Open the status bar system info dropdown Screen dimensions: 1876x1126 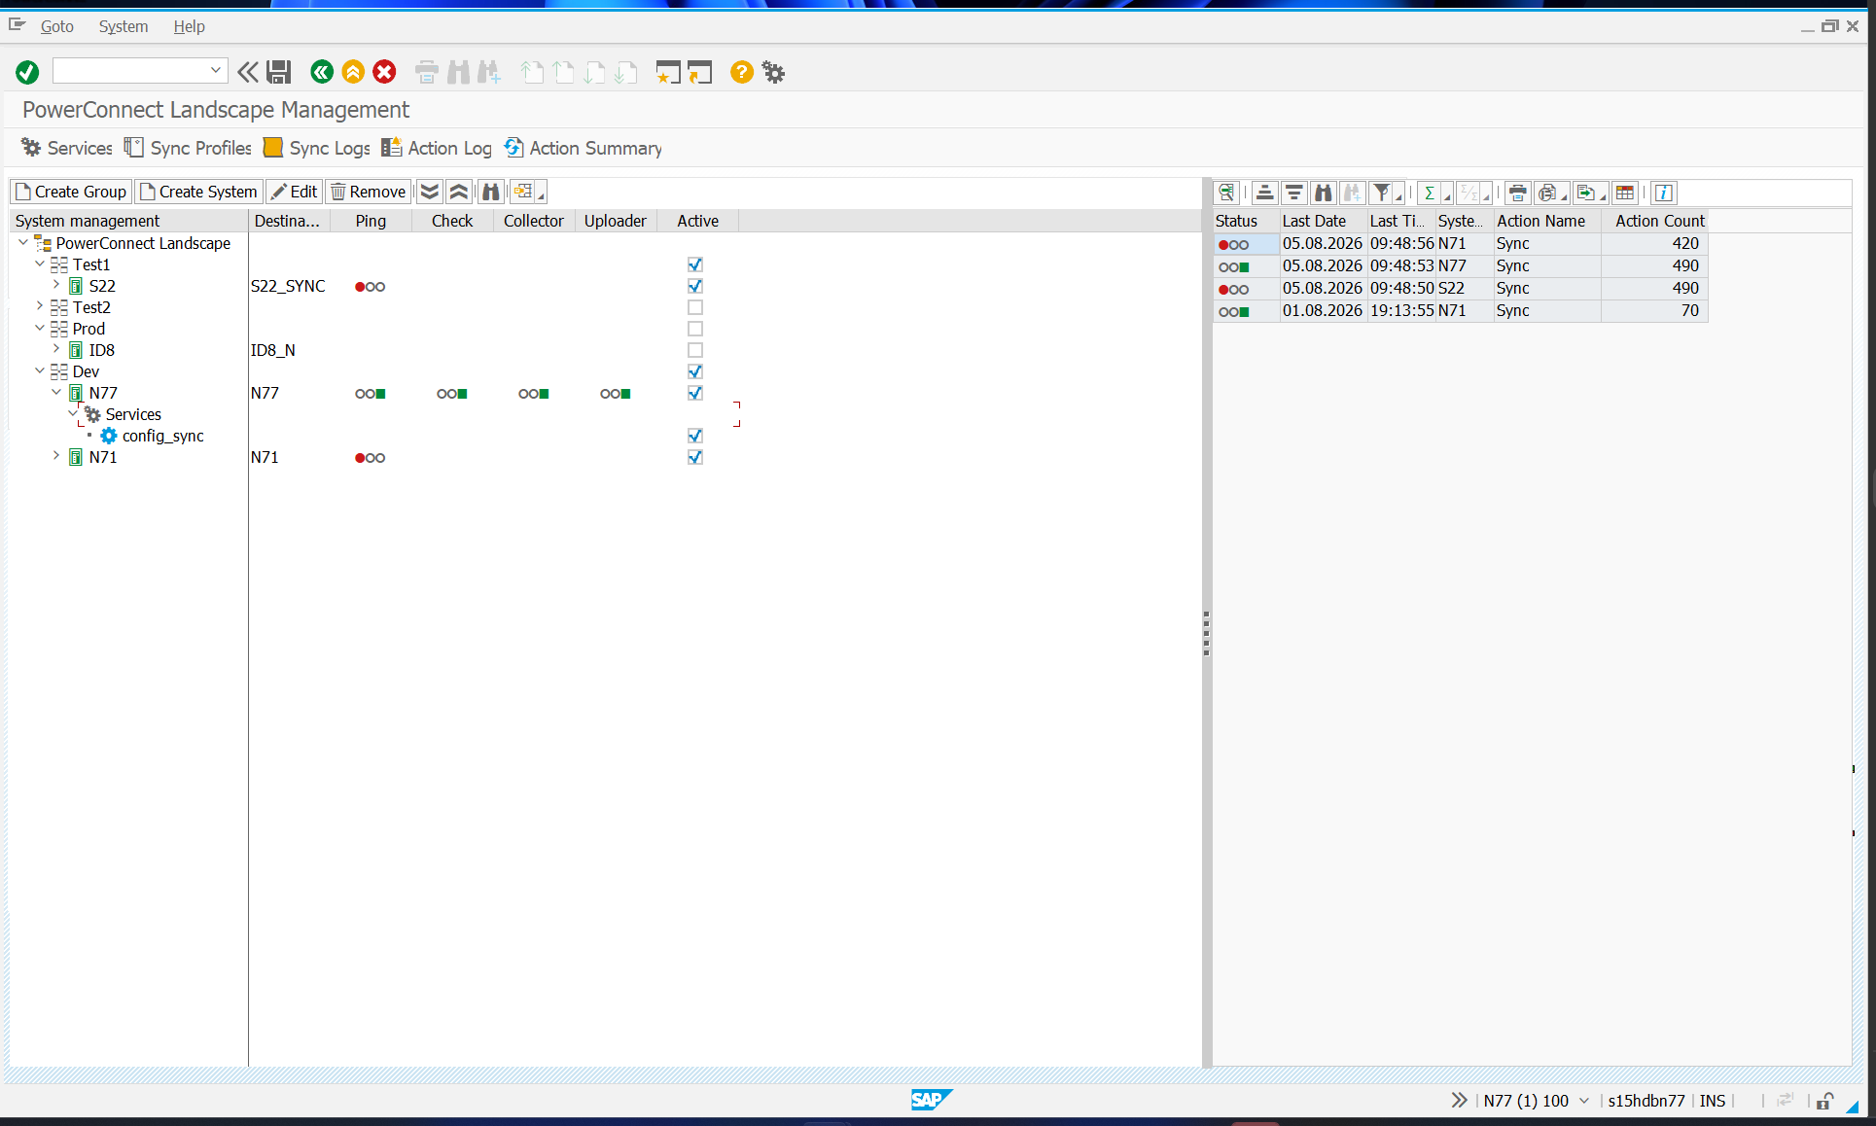pyautogui.click(x=1584, y=1101)
